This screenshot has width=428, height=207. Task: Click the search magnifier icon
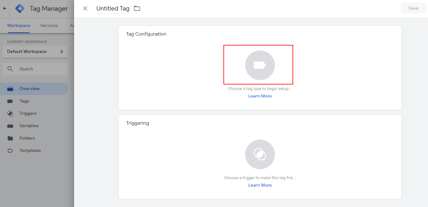click(10, 69)
